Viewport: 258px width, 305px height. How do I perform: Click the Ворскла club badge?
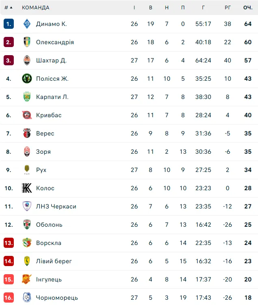click(27, 243)
